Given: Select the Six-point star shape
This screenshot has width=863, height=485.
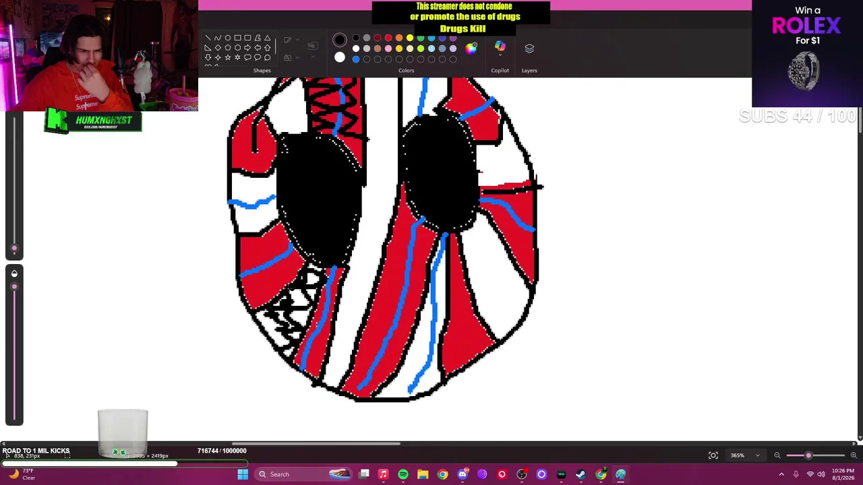Looking at the screenshot, I should click(x=237, y=57).
